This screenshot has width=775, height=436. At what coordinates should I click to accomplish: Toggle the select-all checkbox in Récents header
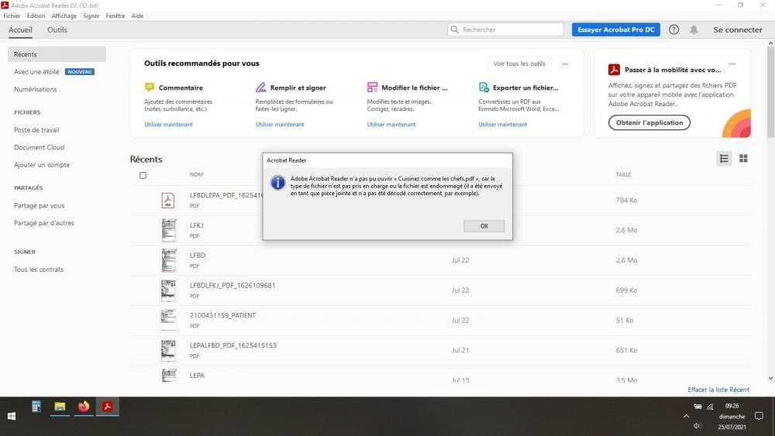pyautogui.click(x=143, y=175)
